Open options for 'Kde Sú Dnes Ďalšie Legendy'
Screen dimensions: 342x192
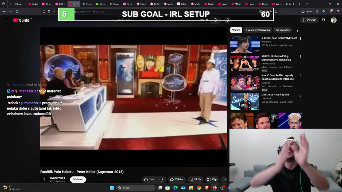pyautogui.click(x=300, y=76)
